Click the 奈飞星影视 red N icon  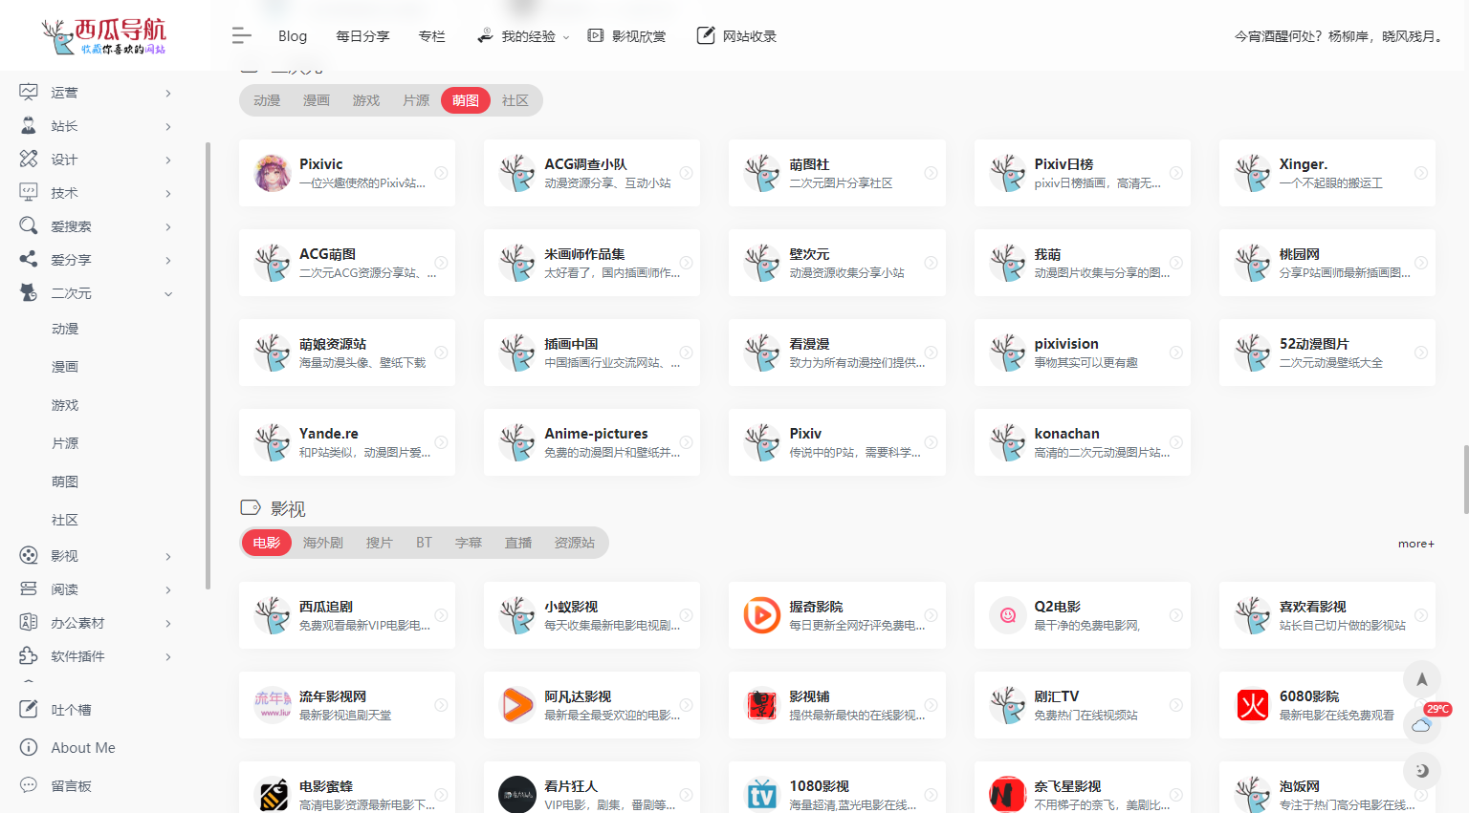click(x=1008, y=795)
